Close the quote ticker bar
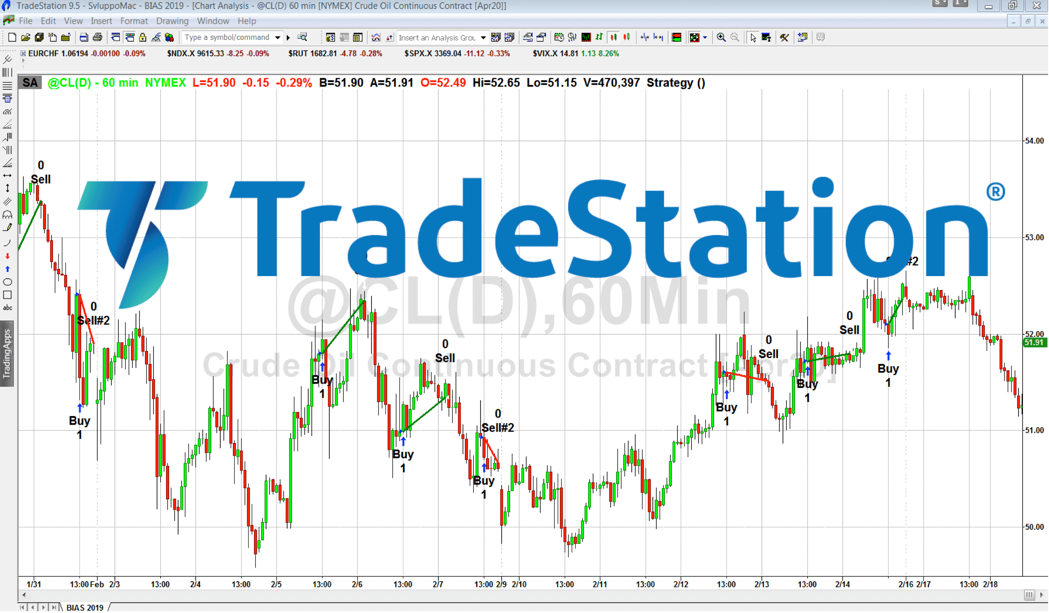 pyautogui.click(x=23, y=53)
